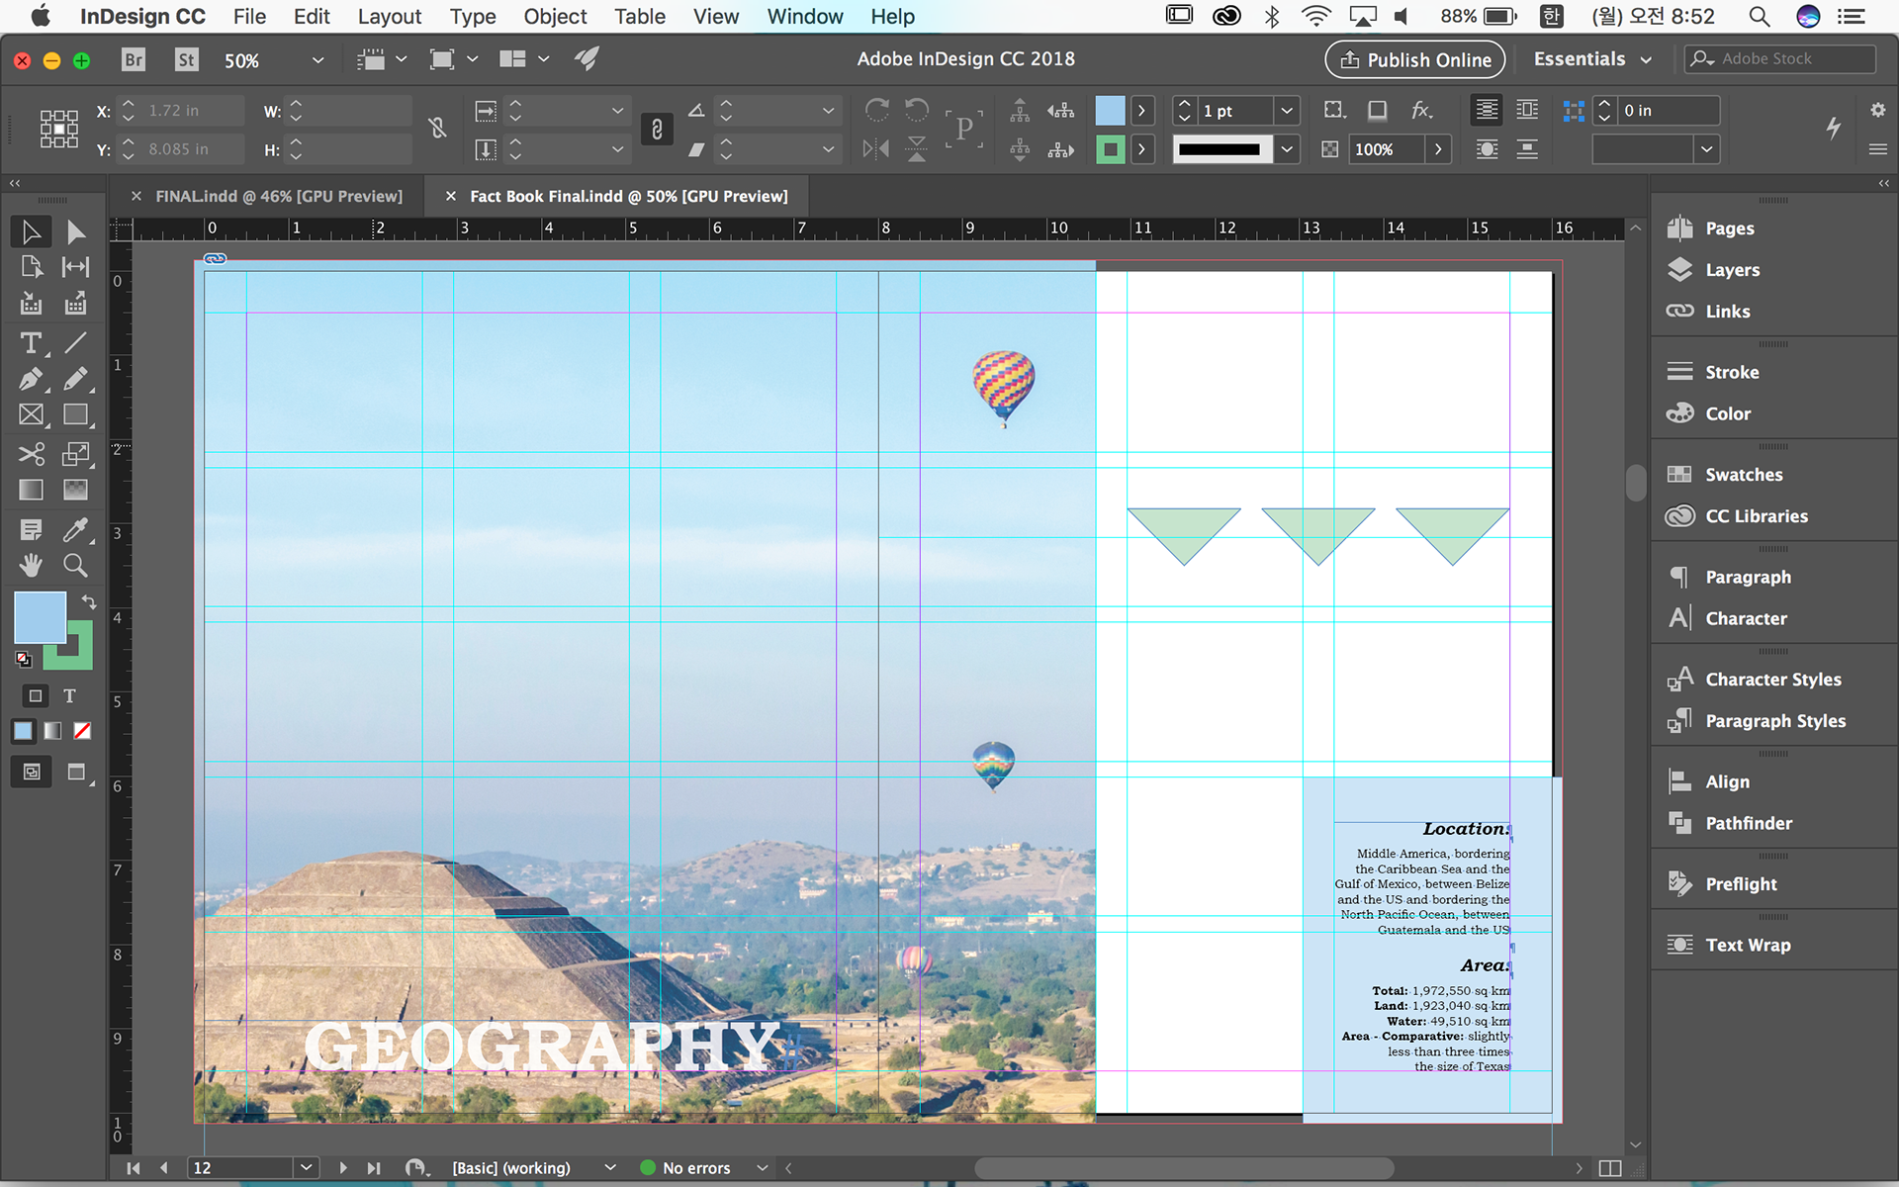Select the Eyedropper tool
The image size is (1899, 1187).
pos(75,530)
